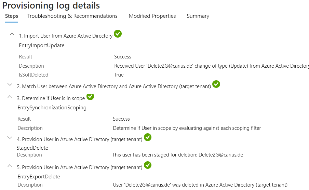Viewport: 309px width, 190px height.
Task: Select the Steps tab
Action: pos(12,16)
